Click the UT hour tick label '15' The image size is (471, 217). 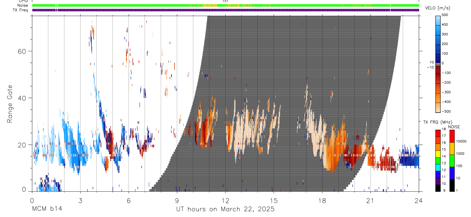point(273,200)
